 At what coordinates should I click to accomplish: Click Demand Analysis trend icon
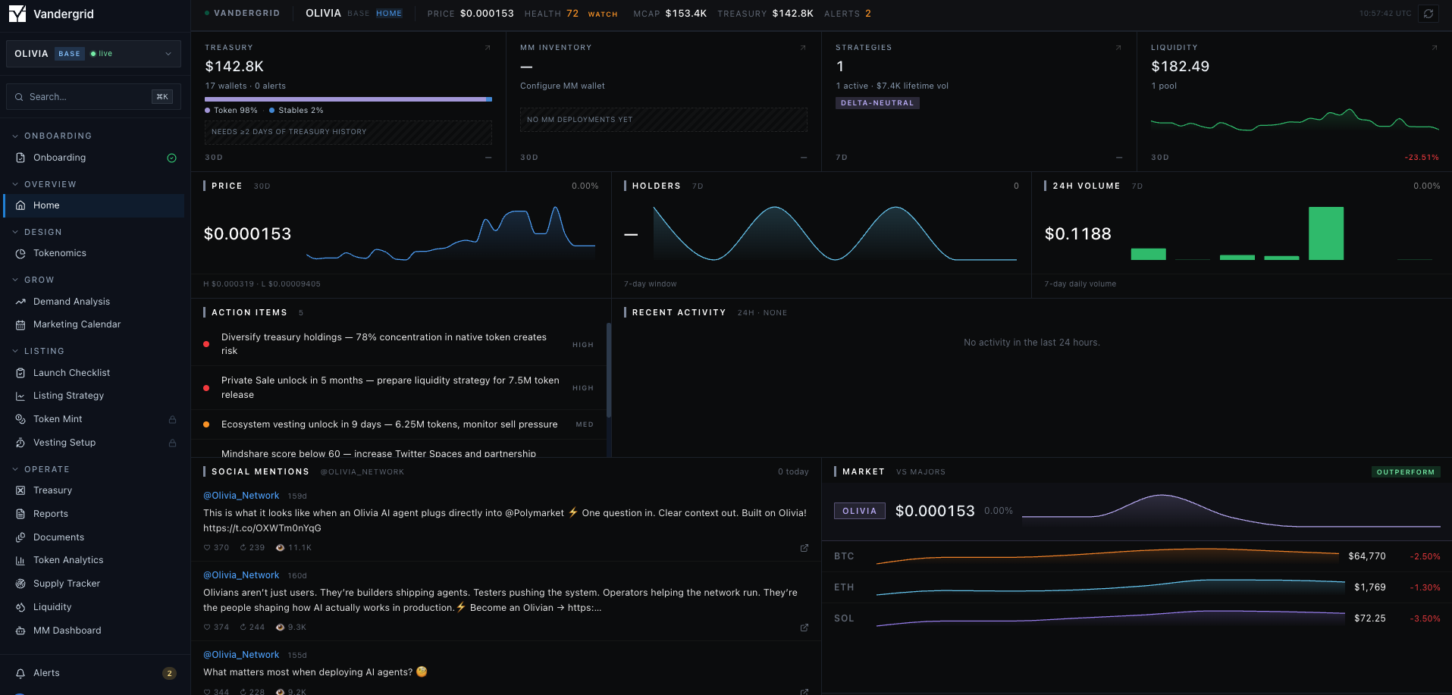pyautogui.click(x=20, y=302)
